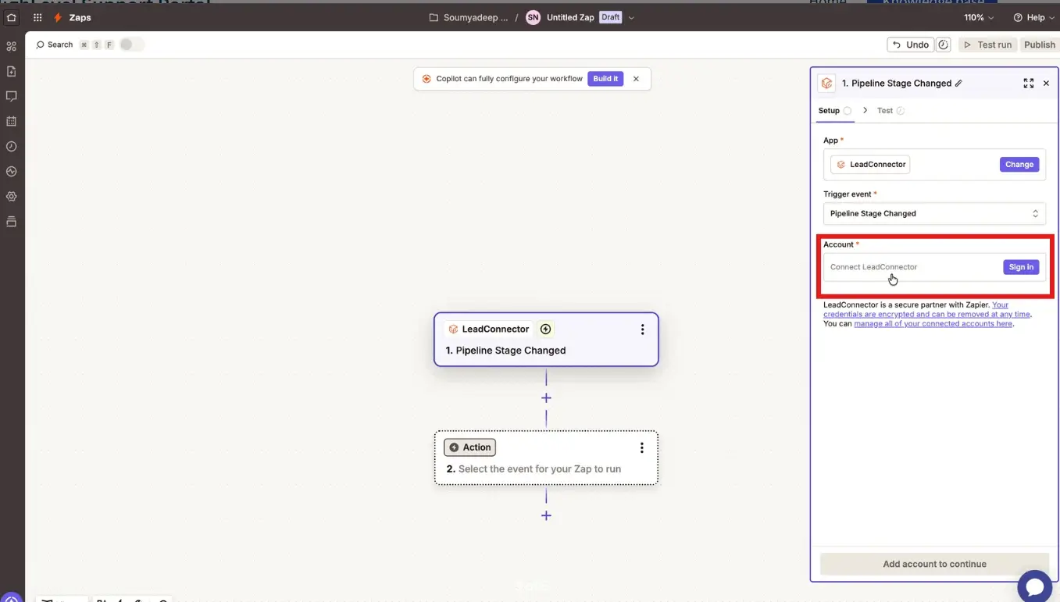Viewport: 1060px width, 602px height.
Task: Click the orange Zaps lightning bolt logo
Action: pos(58,17)
